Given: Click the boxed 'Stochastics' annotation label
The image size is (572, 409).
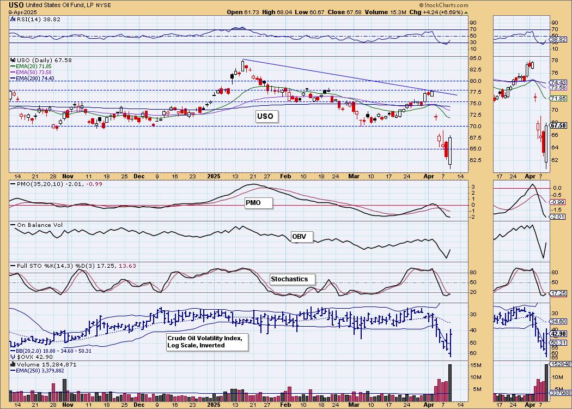Looking at the screenshot, I should (x=293, y=279).
